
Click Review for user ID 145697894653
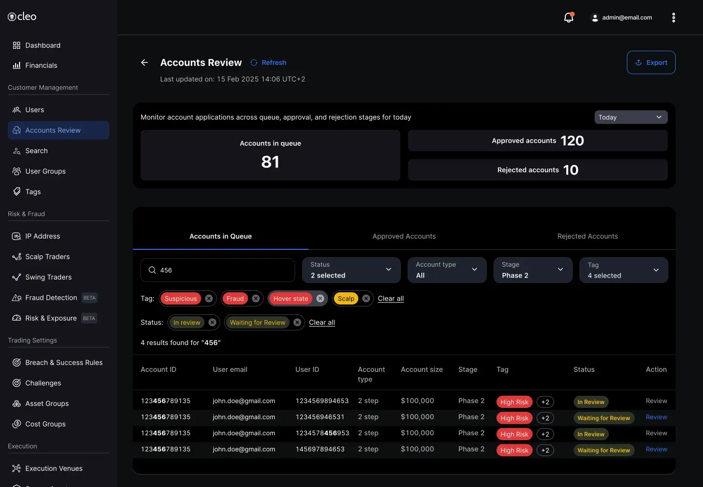tap(656, 449)
